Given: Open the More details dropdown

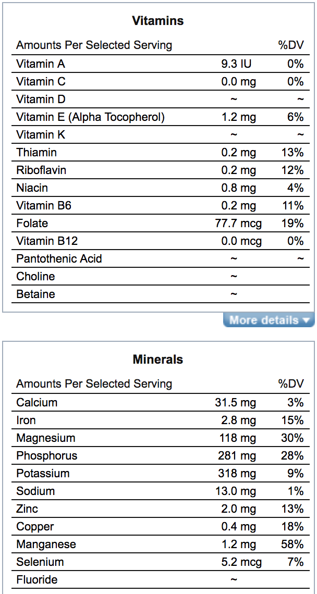Looking at the screenshot, I should tap(269, 320).
